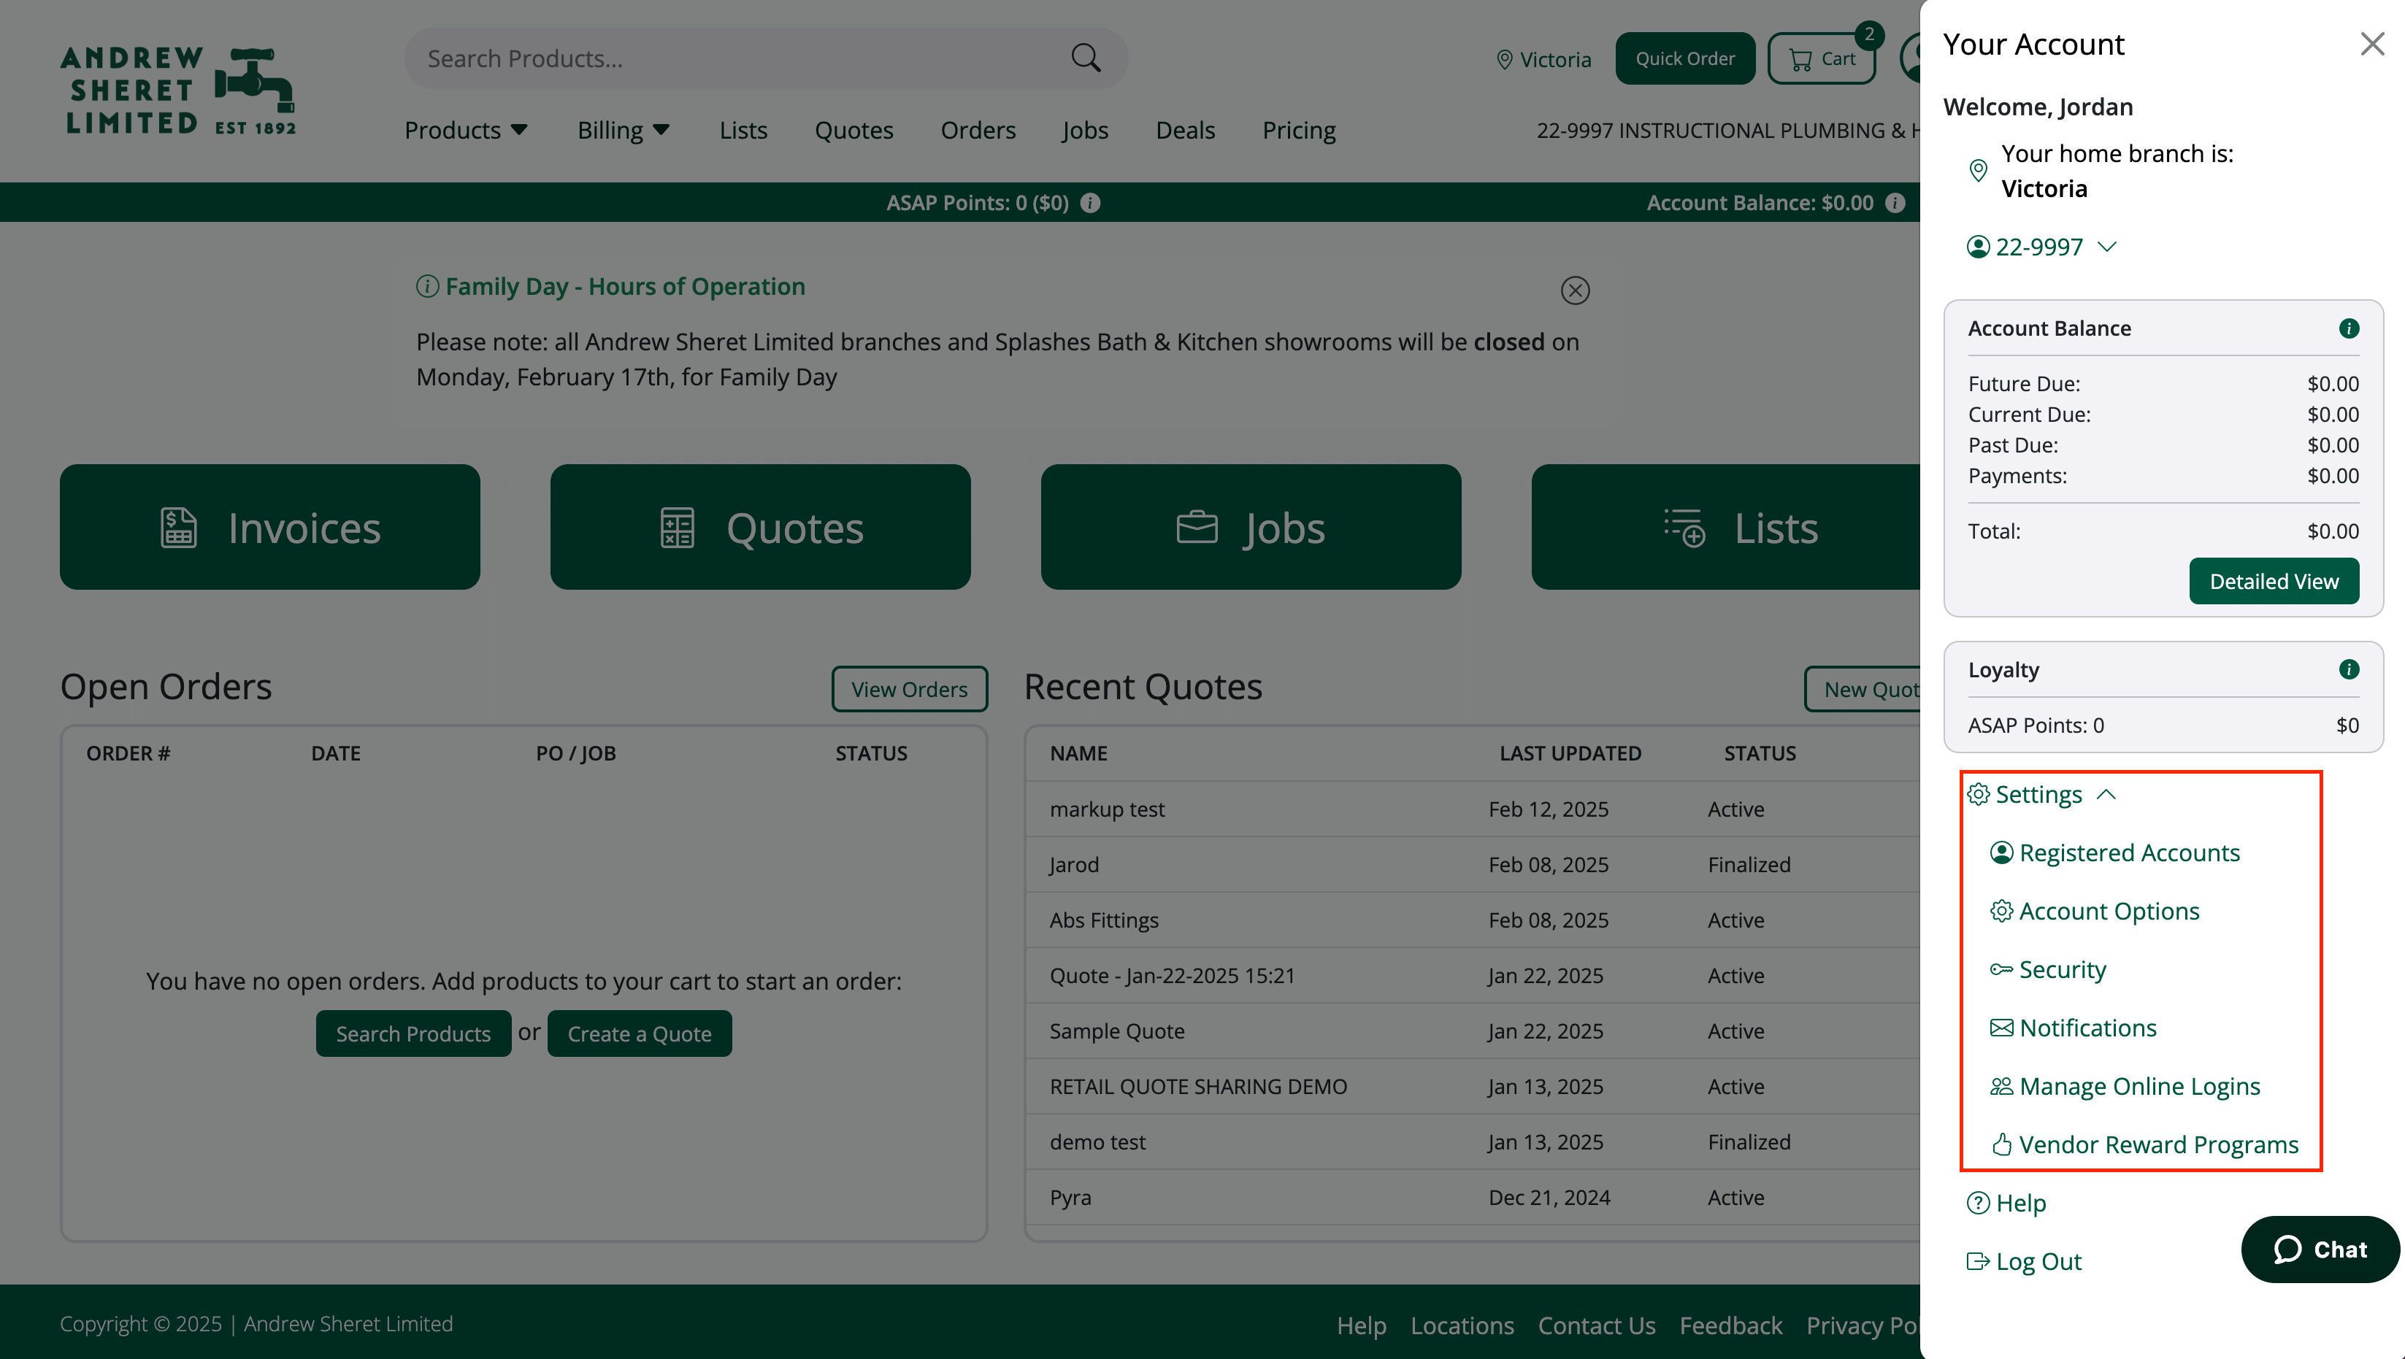The width and height of the screenshot is (2405, 1359).
Task: Open the Pyra quote row
Action: pyautogui.click(x=1473, y=1198)
